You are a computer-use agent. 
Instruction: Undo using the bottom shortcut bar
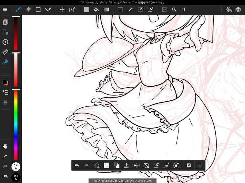(x=77, y=165)
